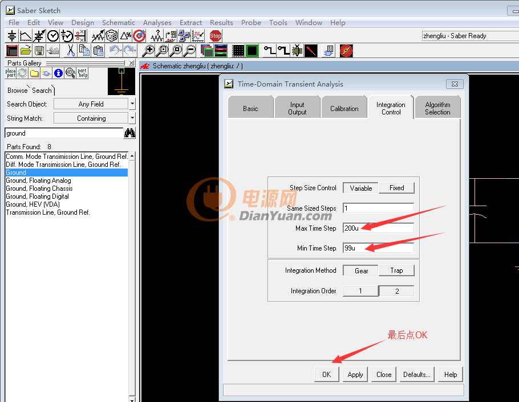Viewport: 519px width, 402px height.
Task: Click the Print icon
Action: [x=53, y=51]
